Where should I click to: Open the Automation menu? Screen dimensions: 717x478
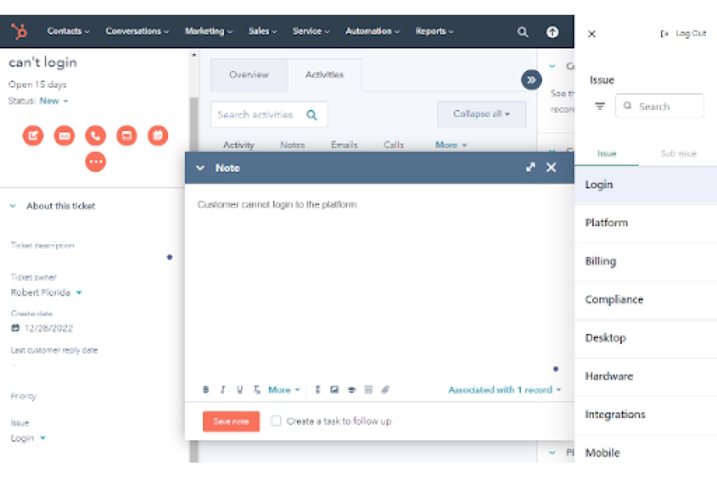point(373,31)
